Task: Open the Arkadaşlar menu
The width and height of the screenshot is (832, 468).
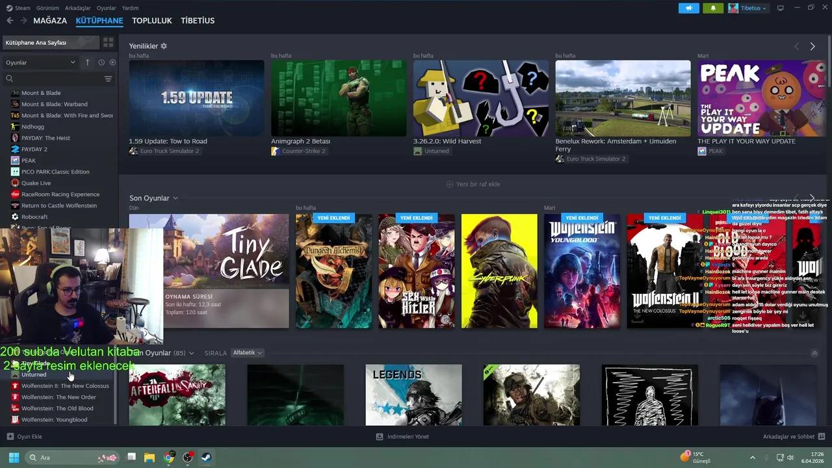Action: (x=78, y=8)
